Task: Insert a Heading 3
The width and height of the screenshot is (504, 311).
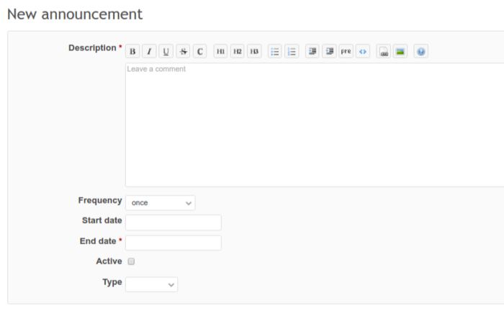Action: [x=254, y=52]
